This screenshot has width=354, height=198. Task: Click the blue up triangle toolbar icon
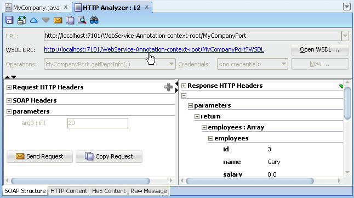click(x=33, y=20)
